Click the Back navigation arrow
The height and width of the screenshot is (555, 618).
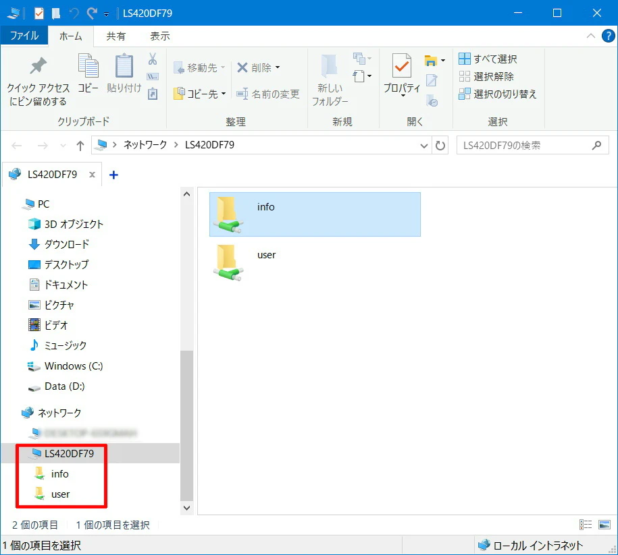17,146
